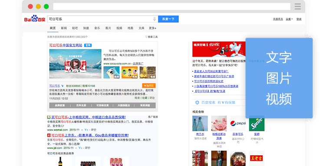The image size is (326, 166).
Task: Play the Coca-Cola cans video
Action: (x=75, y=64)
